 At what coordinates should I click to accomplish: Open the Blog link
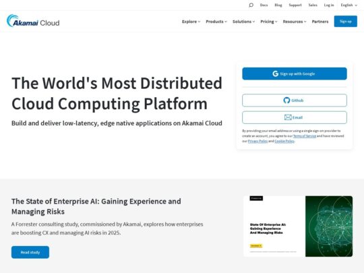click(278, 5)
